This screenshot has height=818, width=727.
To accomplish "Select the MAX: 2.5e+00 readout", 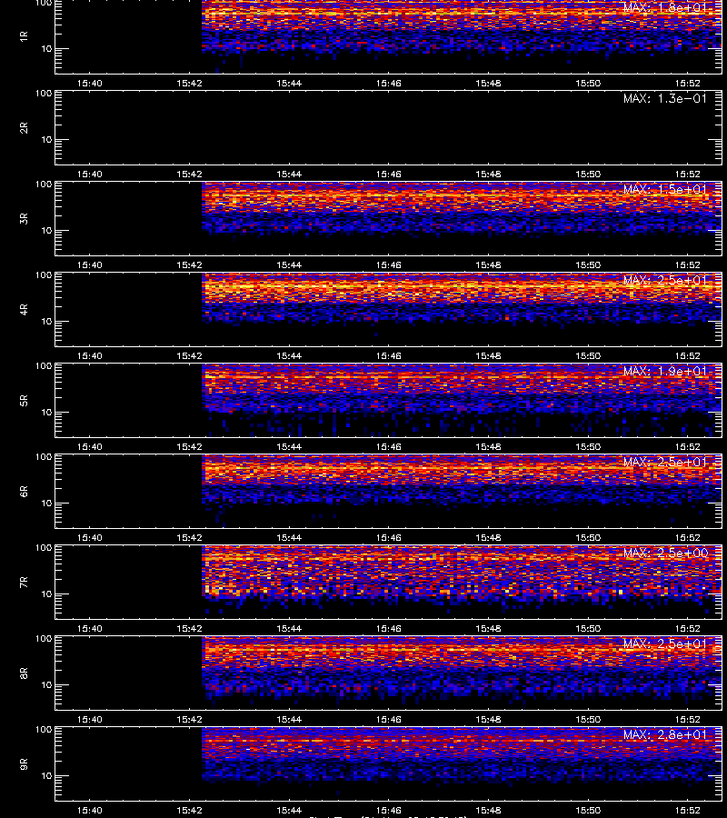I will pos(665,553).
